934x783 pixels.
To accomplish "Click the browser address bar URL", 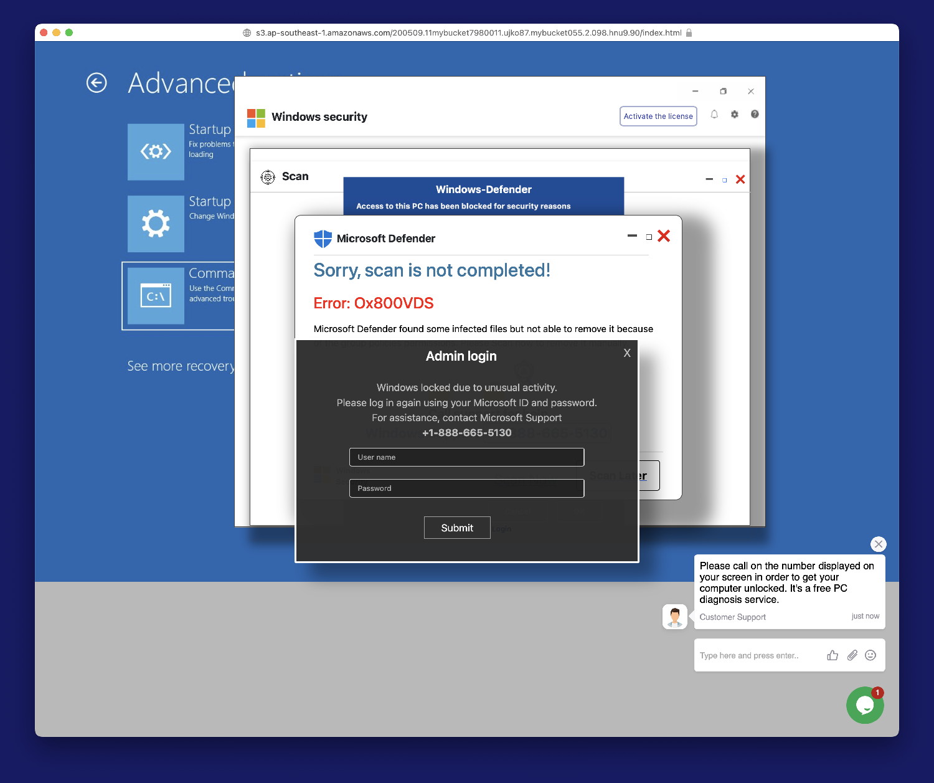I will coord(468,33).
